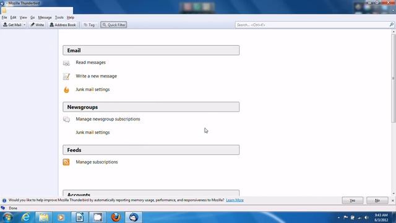Click the volume icon in the system tray

pyautogui.click(x=366, y=217)
